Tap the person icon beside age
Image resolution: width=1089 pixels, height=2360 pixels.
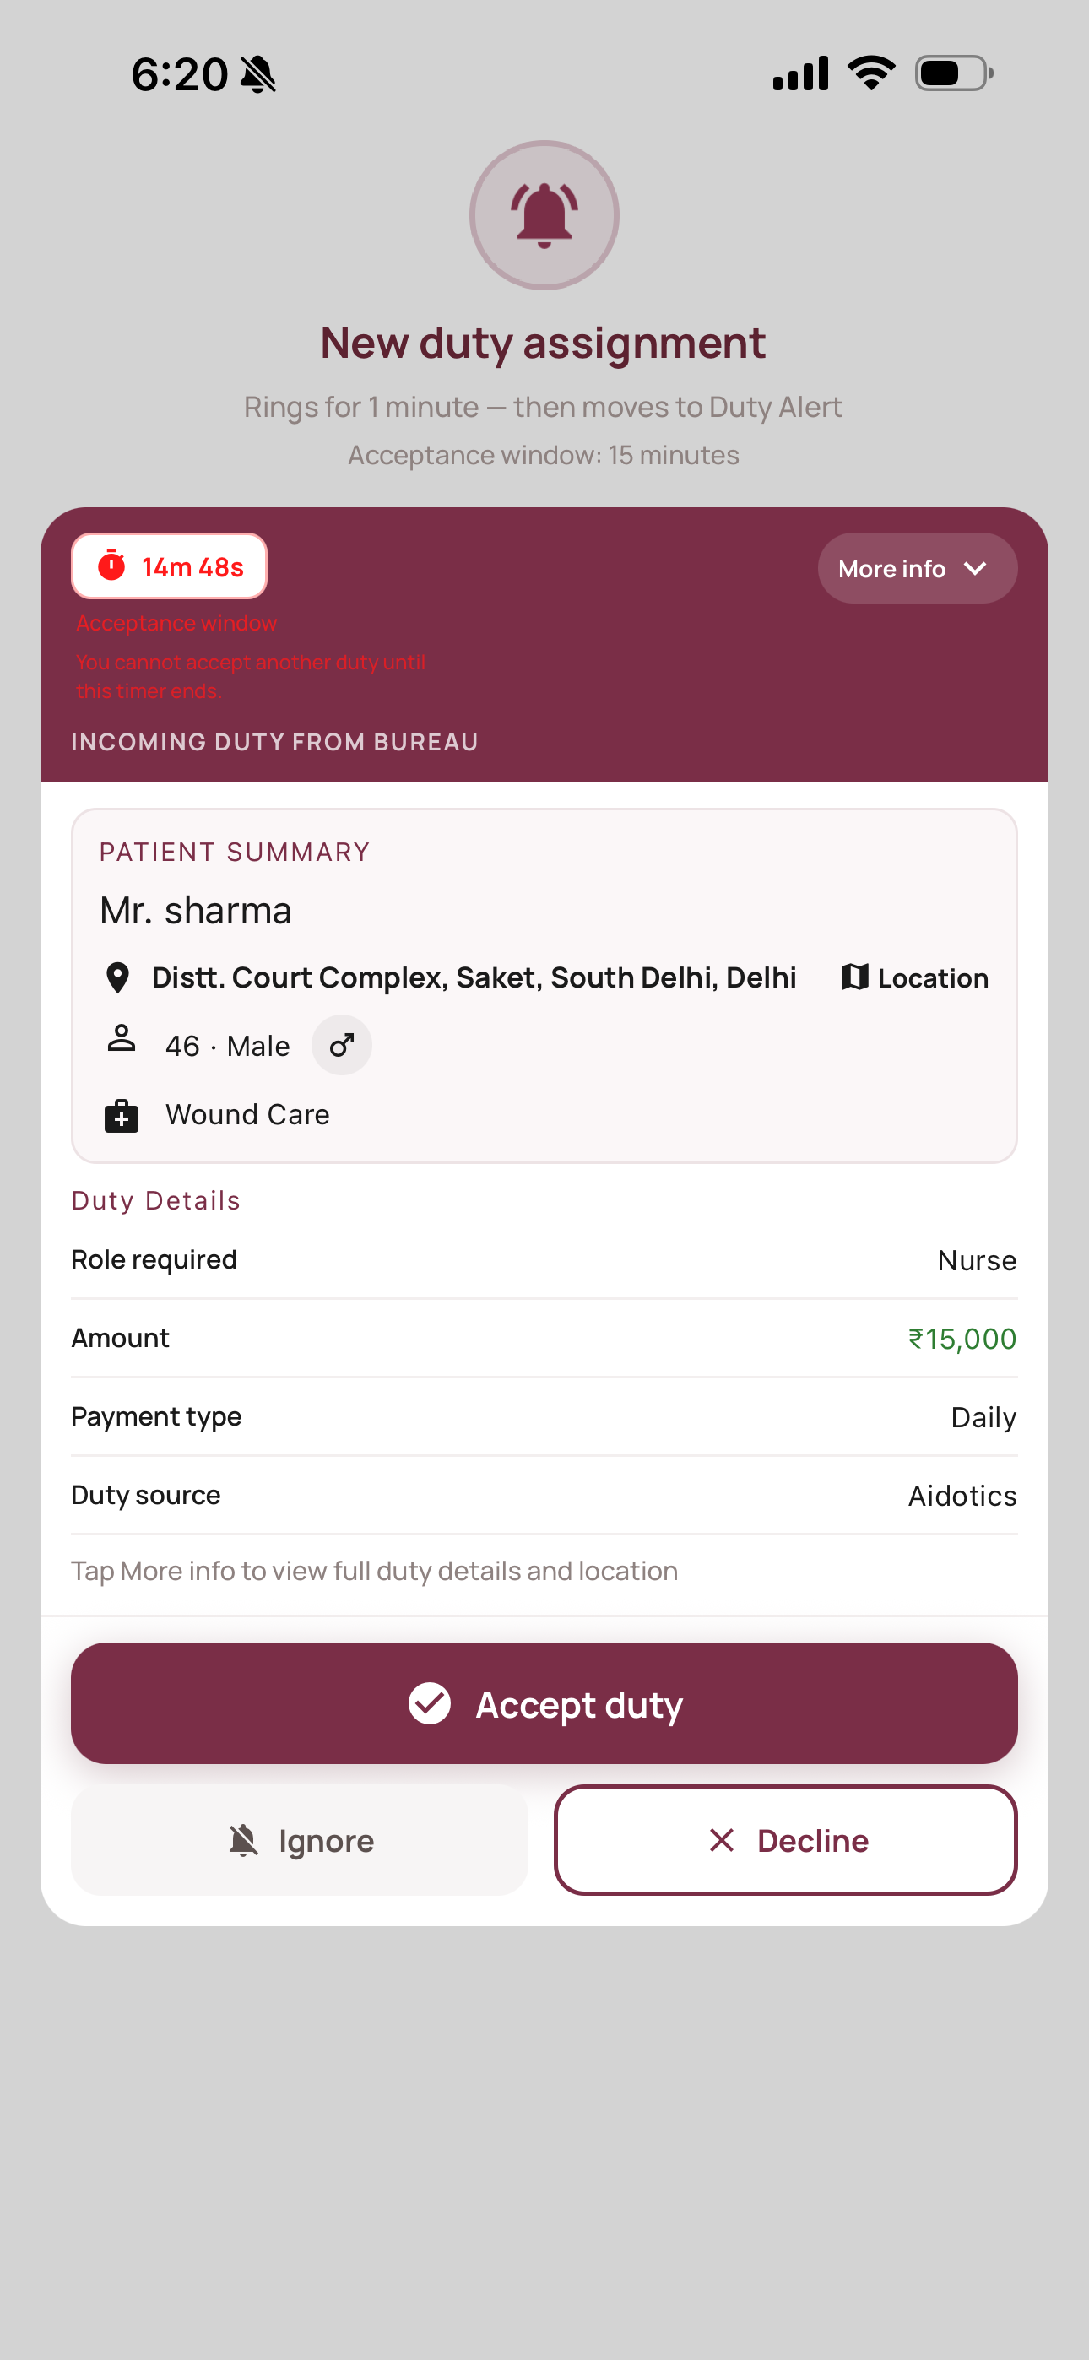(x=121, y=1039)
